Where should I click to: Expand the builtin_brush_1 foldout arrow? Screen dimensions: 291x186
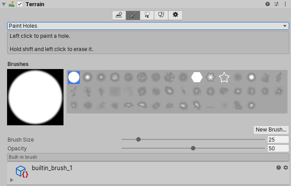(x=12, y=180)
